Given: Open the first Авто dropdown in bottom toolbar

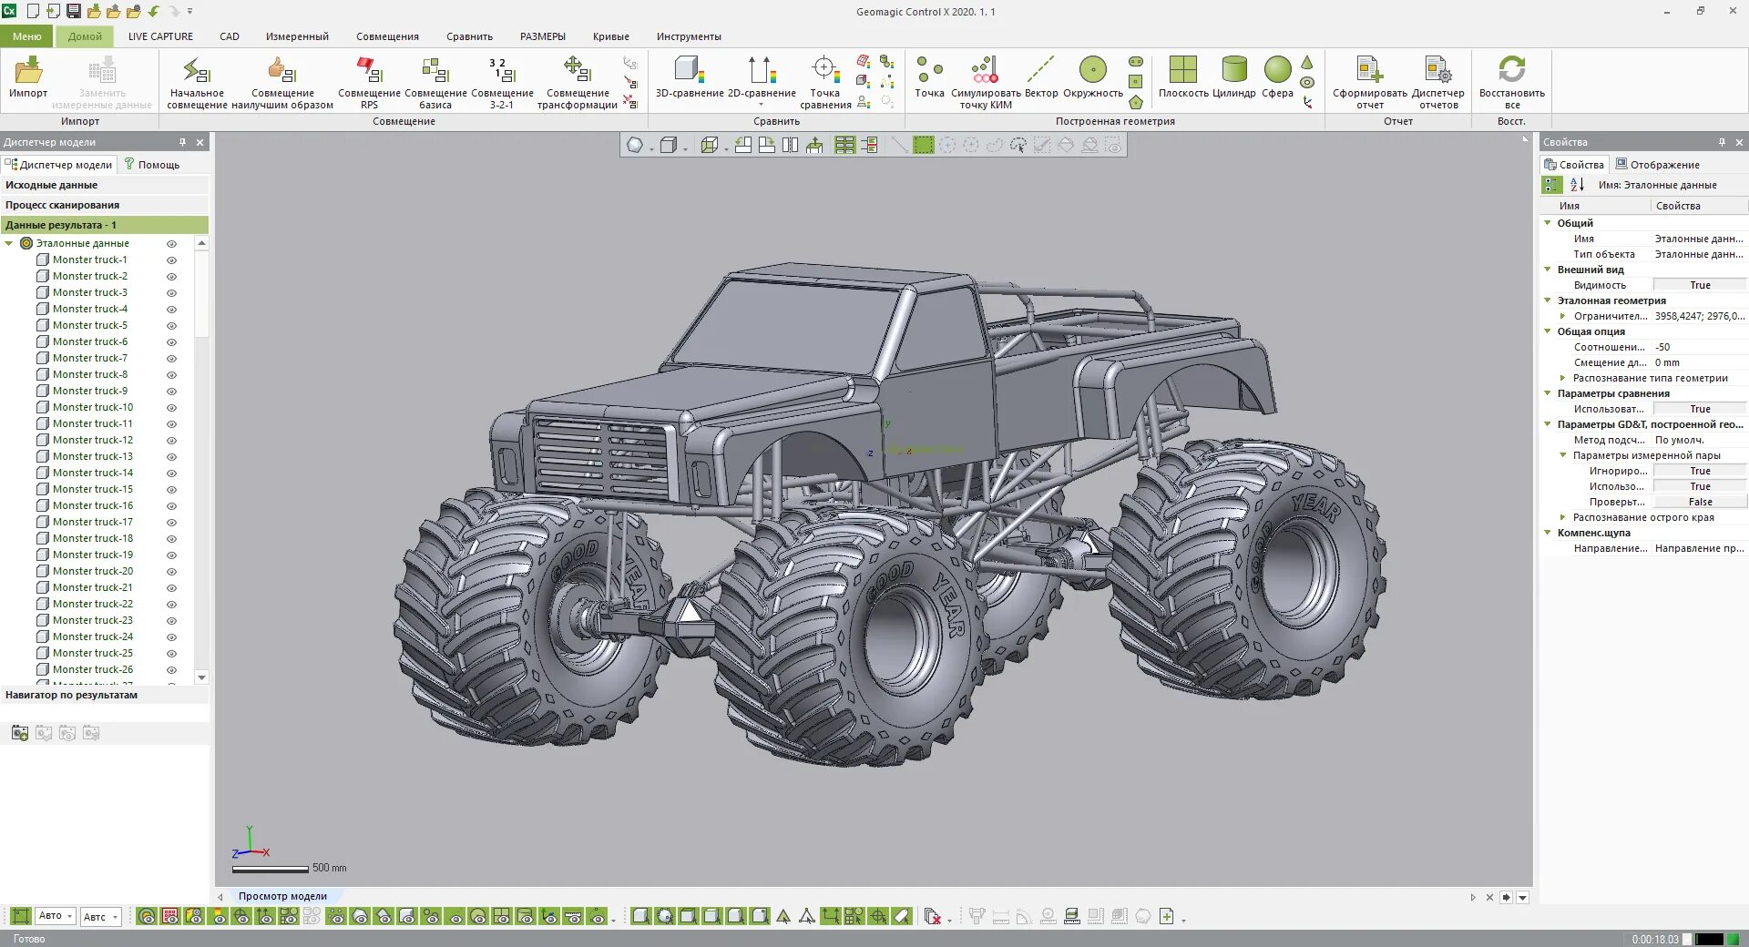Looking at the screenshot, I should click(x=55, y=916).
